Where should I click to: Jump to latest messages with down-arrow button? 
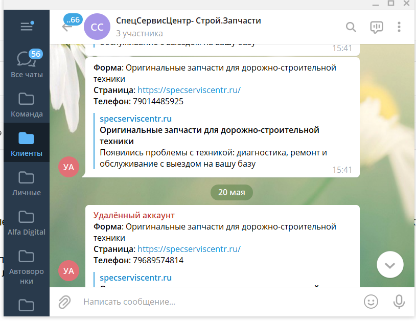(390, 264)
